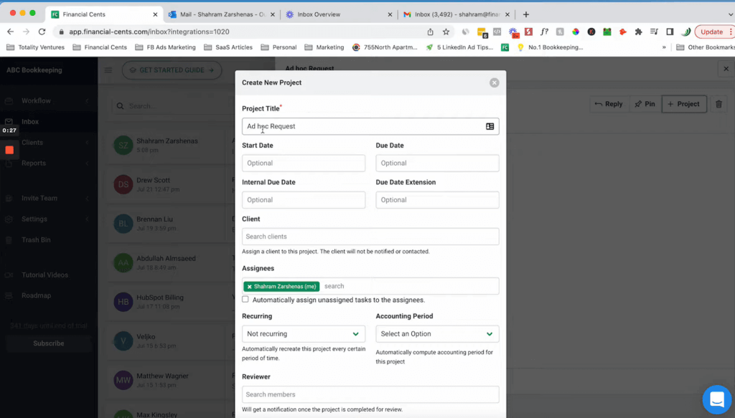735x418 pixels.
Task: Open the Search clients field
Action: point(370,237)
